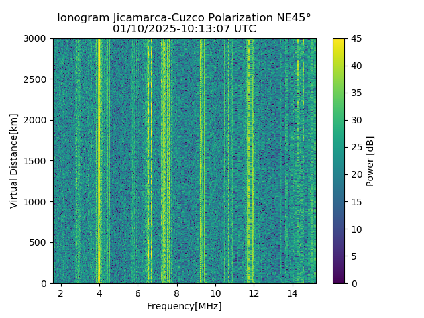This screenshot has height=318, width=424.
Task: Click the 1500 tick on the distance axis
Action: [34, 161]
